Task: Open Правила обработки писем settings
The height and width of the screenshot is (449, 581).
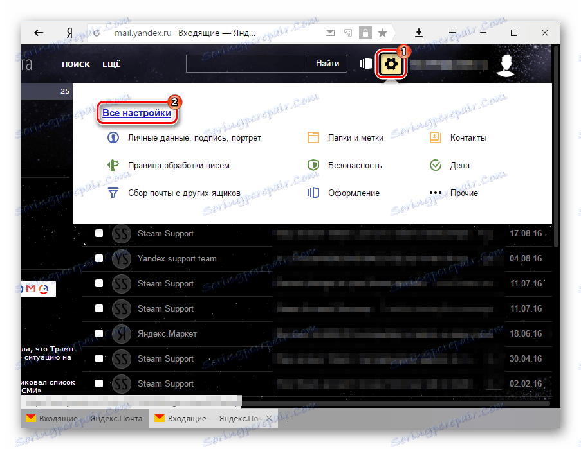Action: [x=179, y=165]
